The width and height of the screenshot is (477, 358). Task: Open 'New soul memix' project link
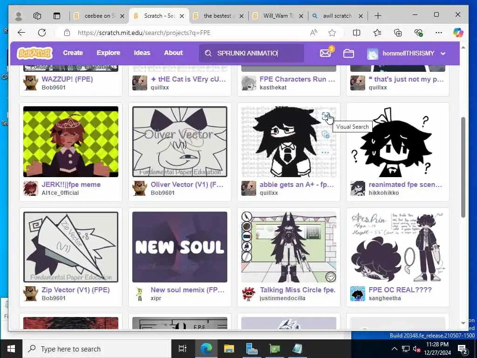pos(187,290)
